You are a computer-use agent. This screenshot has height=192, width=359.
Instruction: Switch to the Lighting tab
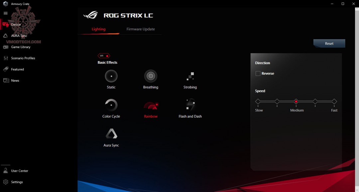[98, 29]
